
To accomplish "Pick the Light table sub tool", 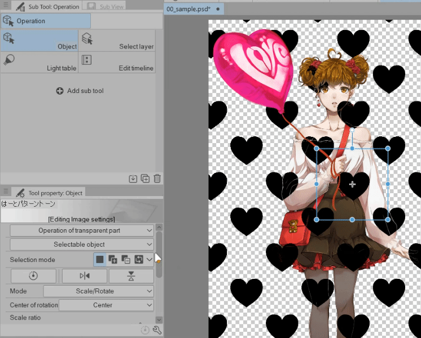I will coord(40,62).
